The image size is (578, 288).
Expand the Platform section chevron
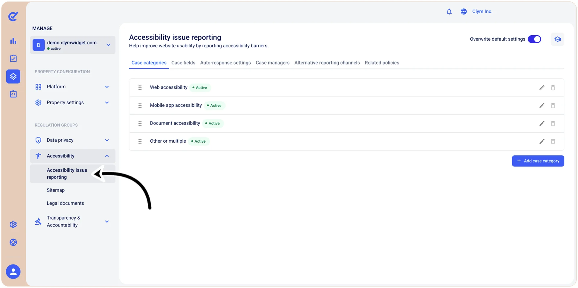[107, 87]
